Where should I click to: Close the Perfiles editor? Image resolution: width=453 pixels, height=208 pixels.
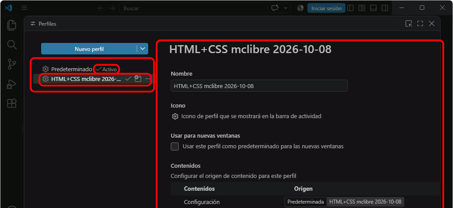(x=432, y=24)
